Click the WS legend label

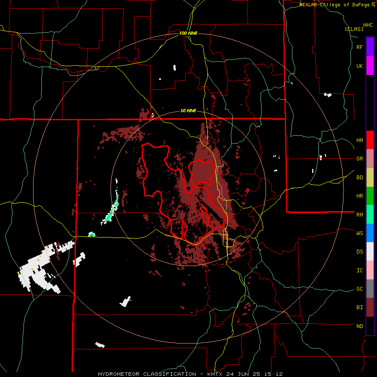(x=359, y=233)
